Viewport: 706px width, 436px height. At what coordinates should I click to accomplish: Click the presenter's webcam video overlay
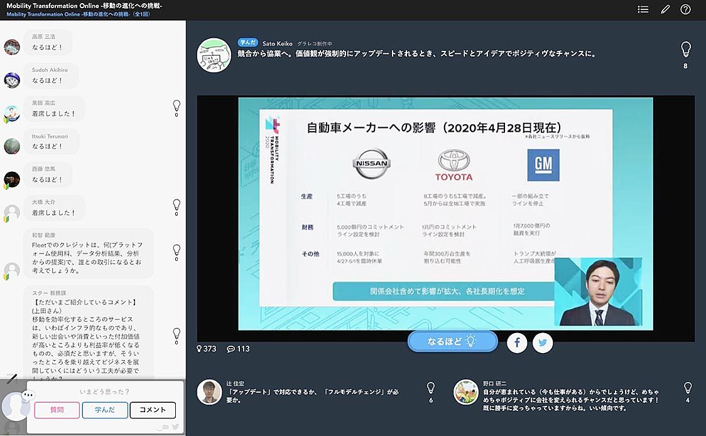coord(597,292)
